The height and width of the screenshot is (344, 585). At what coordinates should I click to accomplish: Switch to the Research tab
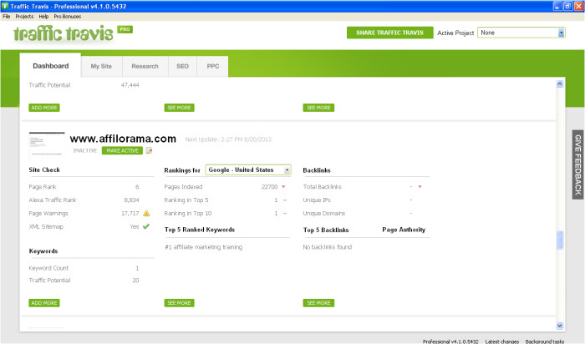click(145, 66)
